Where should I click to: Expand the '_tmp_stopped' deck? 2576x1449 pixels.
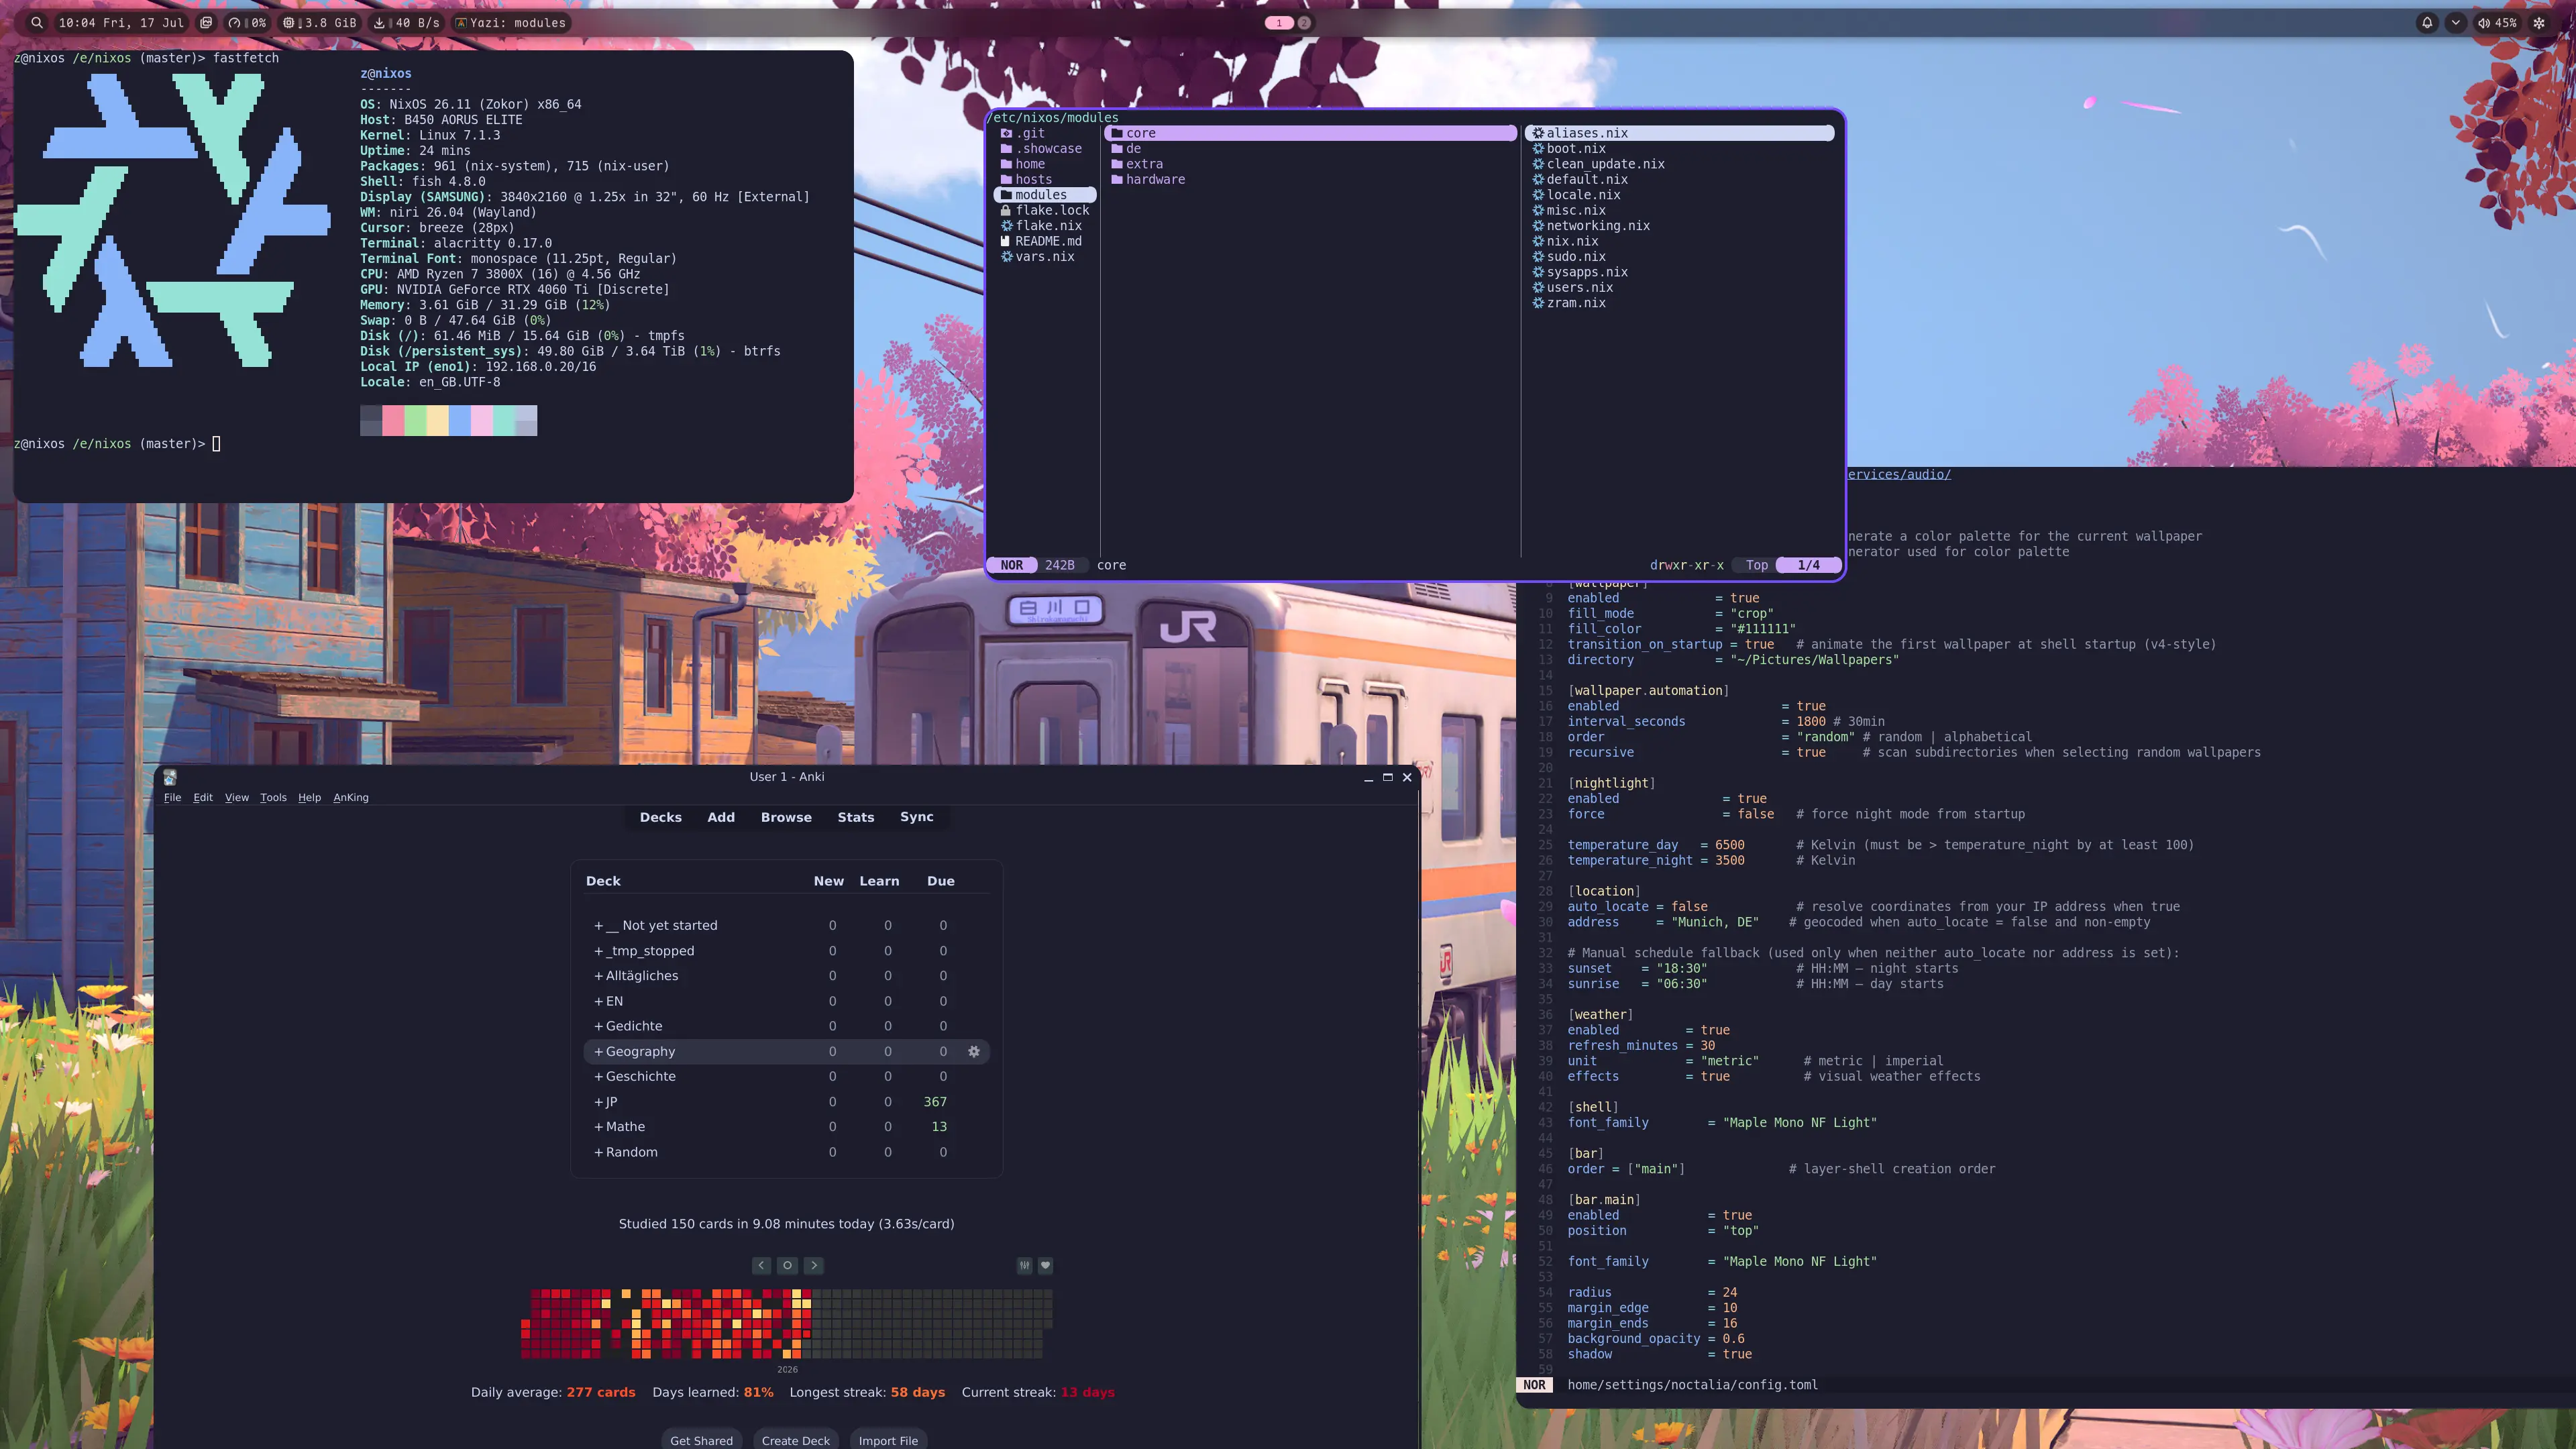598,951
